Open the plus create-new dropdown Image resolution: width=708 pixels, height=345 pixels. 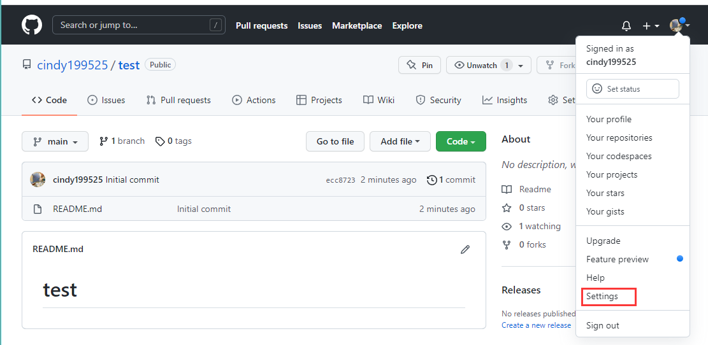[651, 26]
